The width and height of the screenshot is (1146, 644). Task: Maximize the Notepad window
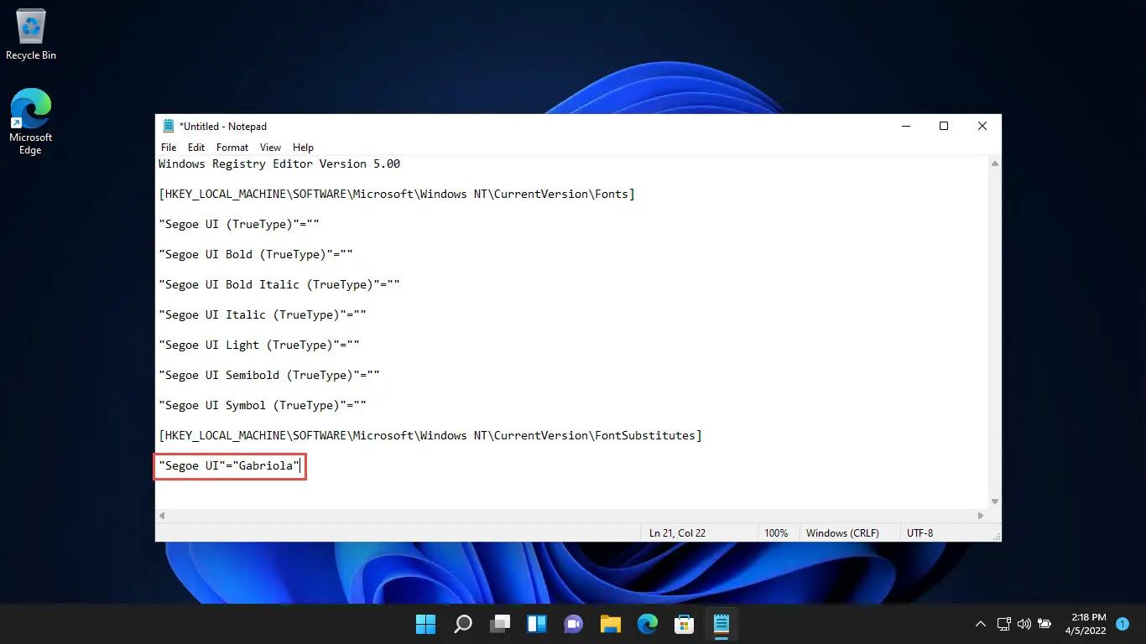coord(944,127)
